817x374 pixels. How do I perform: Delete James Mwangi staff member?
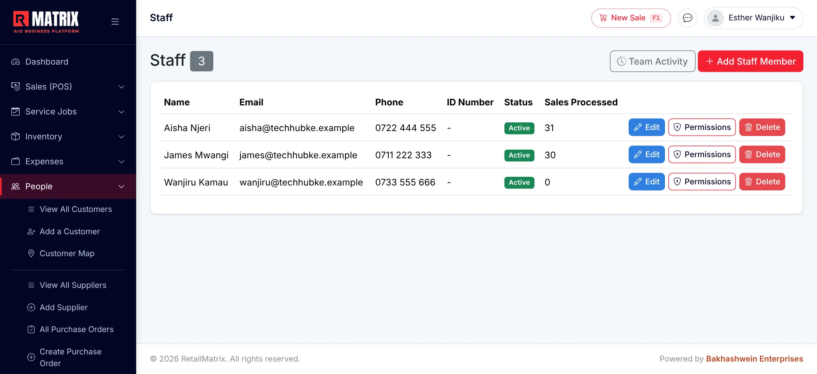tap(762, 155)
